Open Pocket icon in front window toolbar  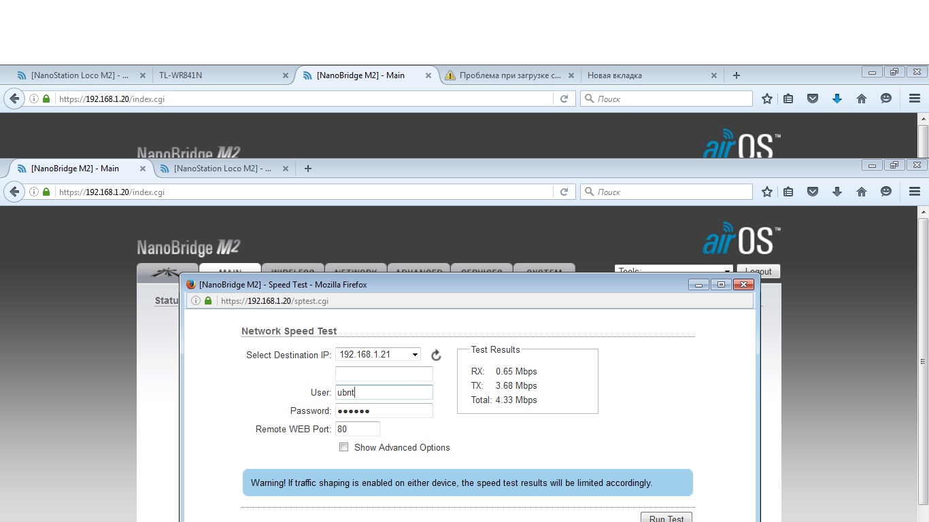pos(813,192)
